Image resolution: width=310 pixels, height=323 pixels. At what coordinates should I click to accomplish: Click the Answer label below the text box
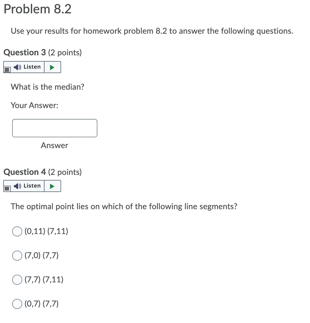pyautogui.click(x=54, y=145)
